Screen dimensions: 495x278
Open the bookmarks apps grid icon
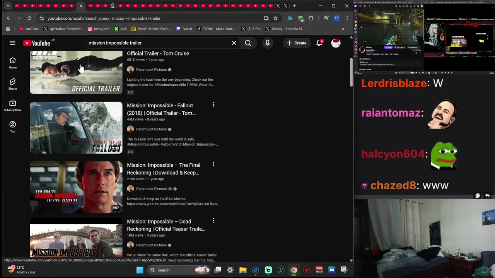click(x=8, y=29)
